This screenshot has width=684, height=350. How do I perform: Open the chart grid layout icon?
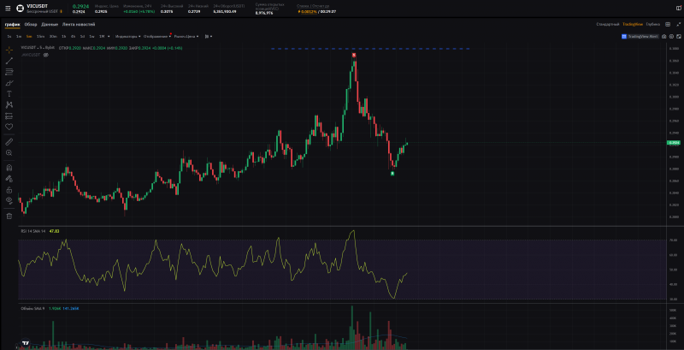(x=668, y=24)
